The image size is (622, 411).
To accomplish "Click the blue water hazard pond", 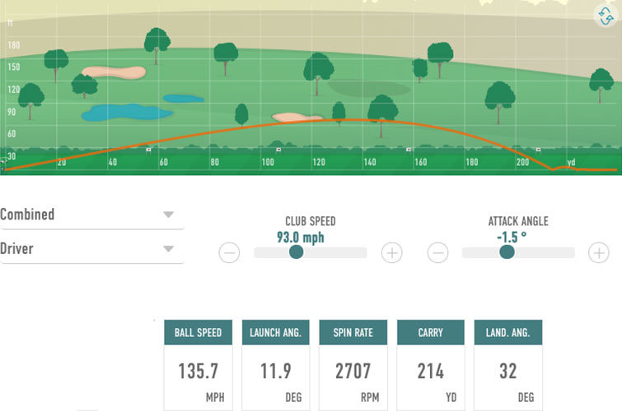I will click(124, 113).
